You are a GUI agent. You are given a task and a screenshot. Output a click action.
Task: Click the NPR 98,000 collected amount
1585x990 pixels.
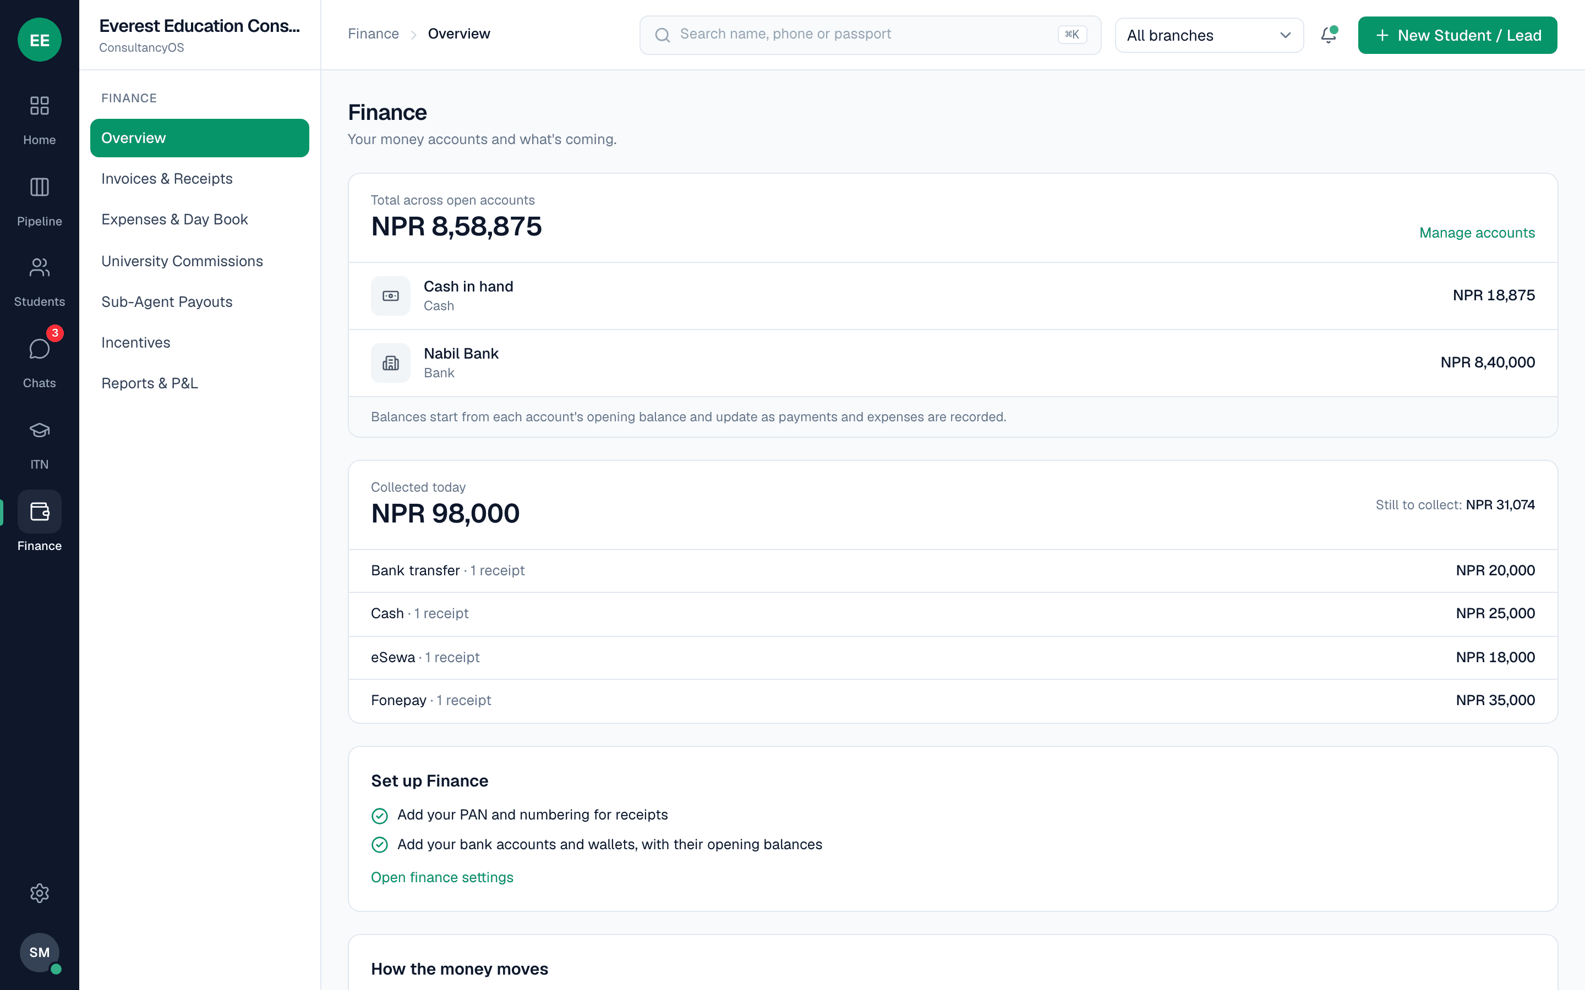click(x=445, y=513)
